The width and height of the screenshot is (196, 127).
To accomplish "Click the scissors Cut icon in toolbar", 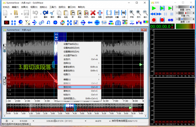I will [x=52, y=13].
